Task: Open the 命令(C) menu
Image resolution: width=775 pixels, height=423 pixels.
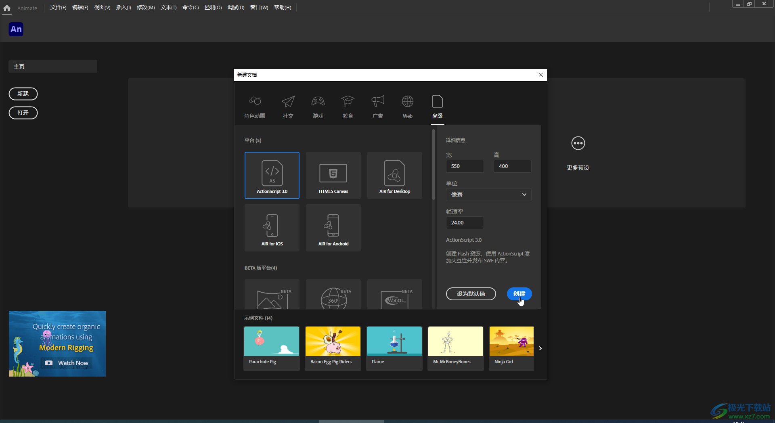Action: 191,8
